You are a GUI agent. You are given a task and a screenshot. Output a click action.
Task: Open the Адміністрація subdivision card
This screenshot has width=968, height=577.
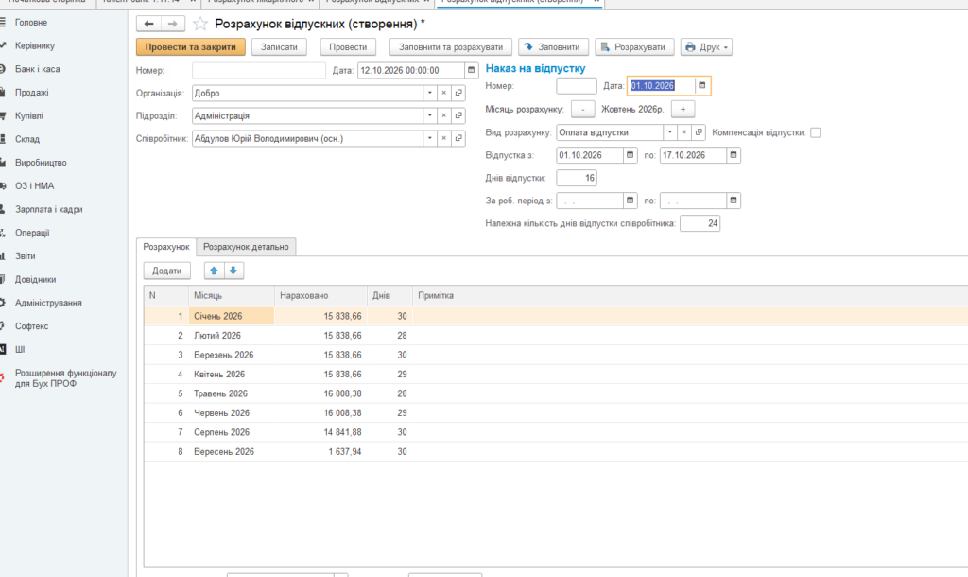coord(458,116)
